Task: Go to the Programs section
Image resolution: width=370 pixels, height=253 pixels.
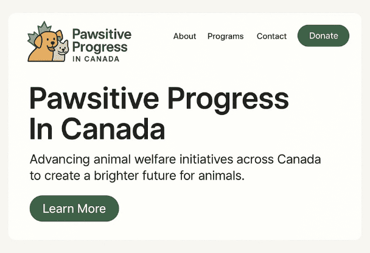Action: (225, 36)
